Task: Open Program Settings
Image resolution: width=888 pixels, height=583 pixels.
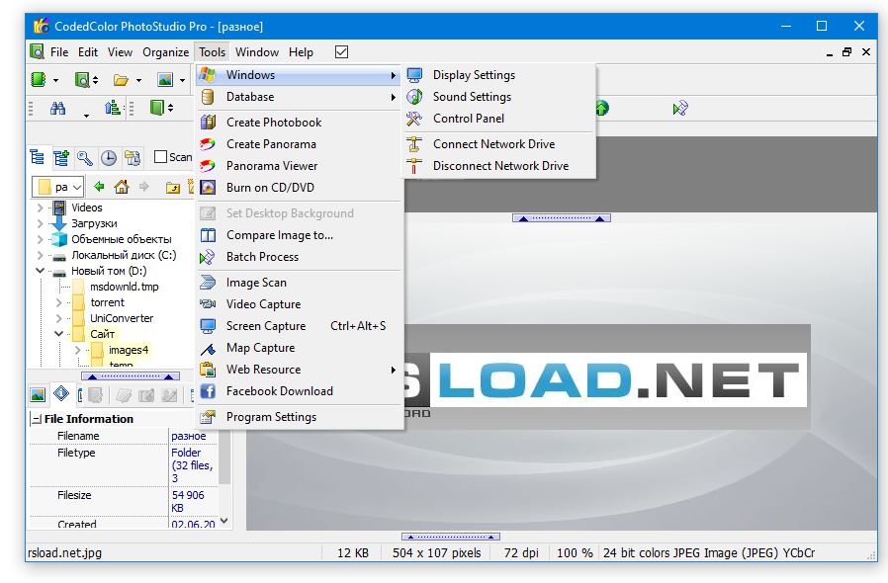Action: [299, 417]
